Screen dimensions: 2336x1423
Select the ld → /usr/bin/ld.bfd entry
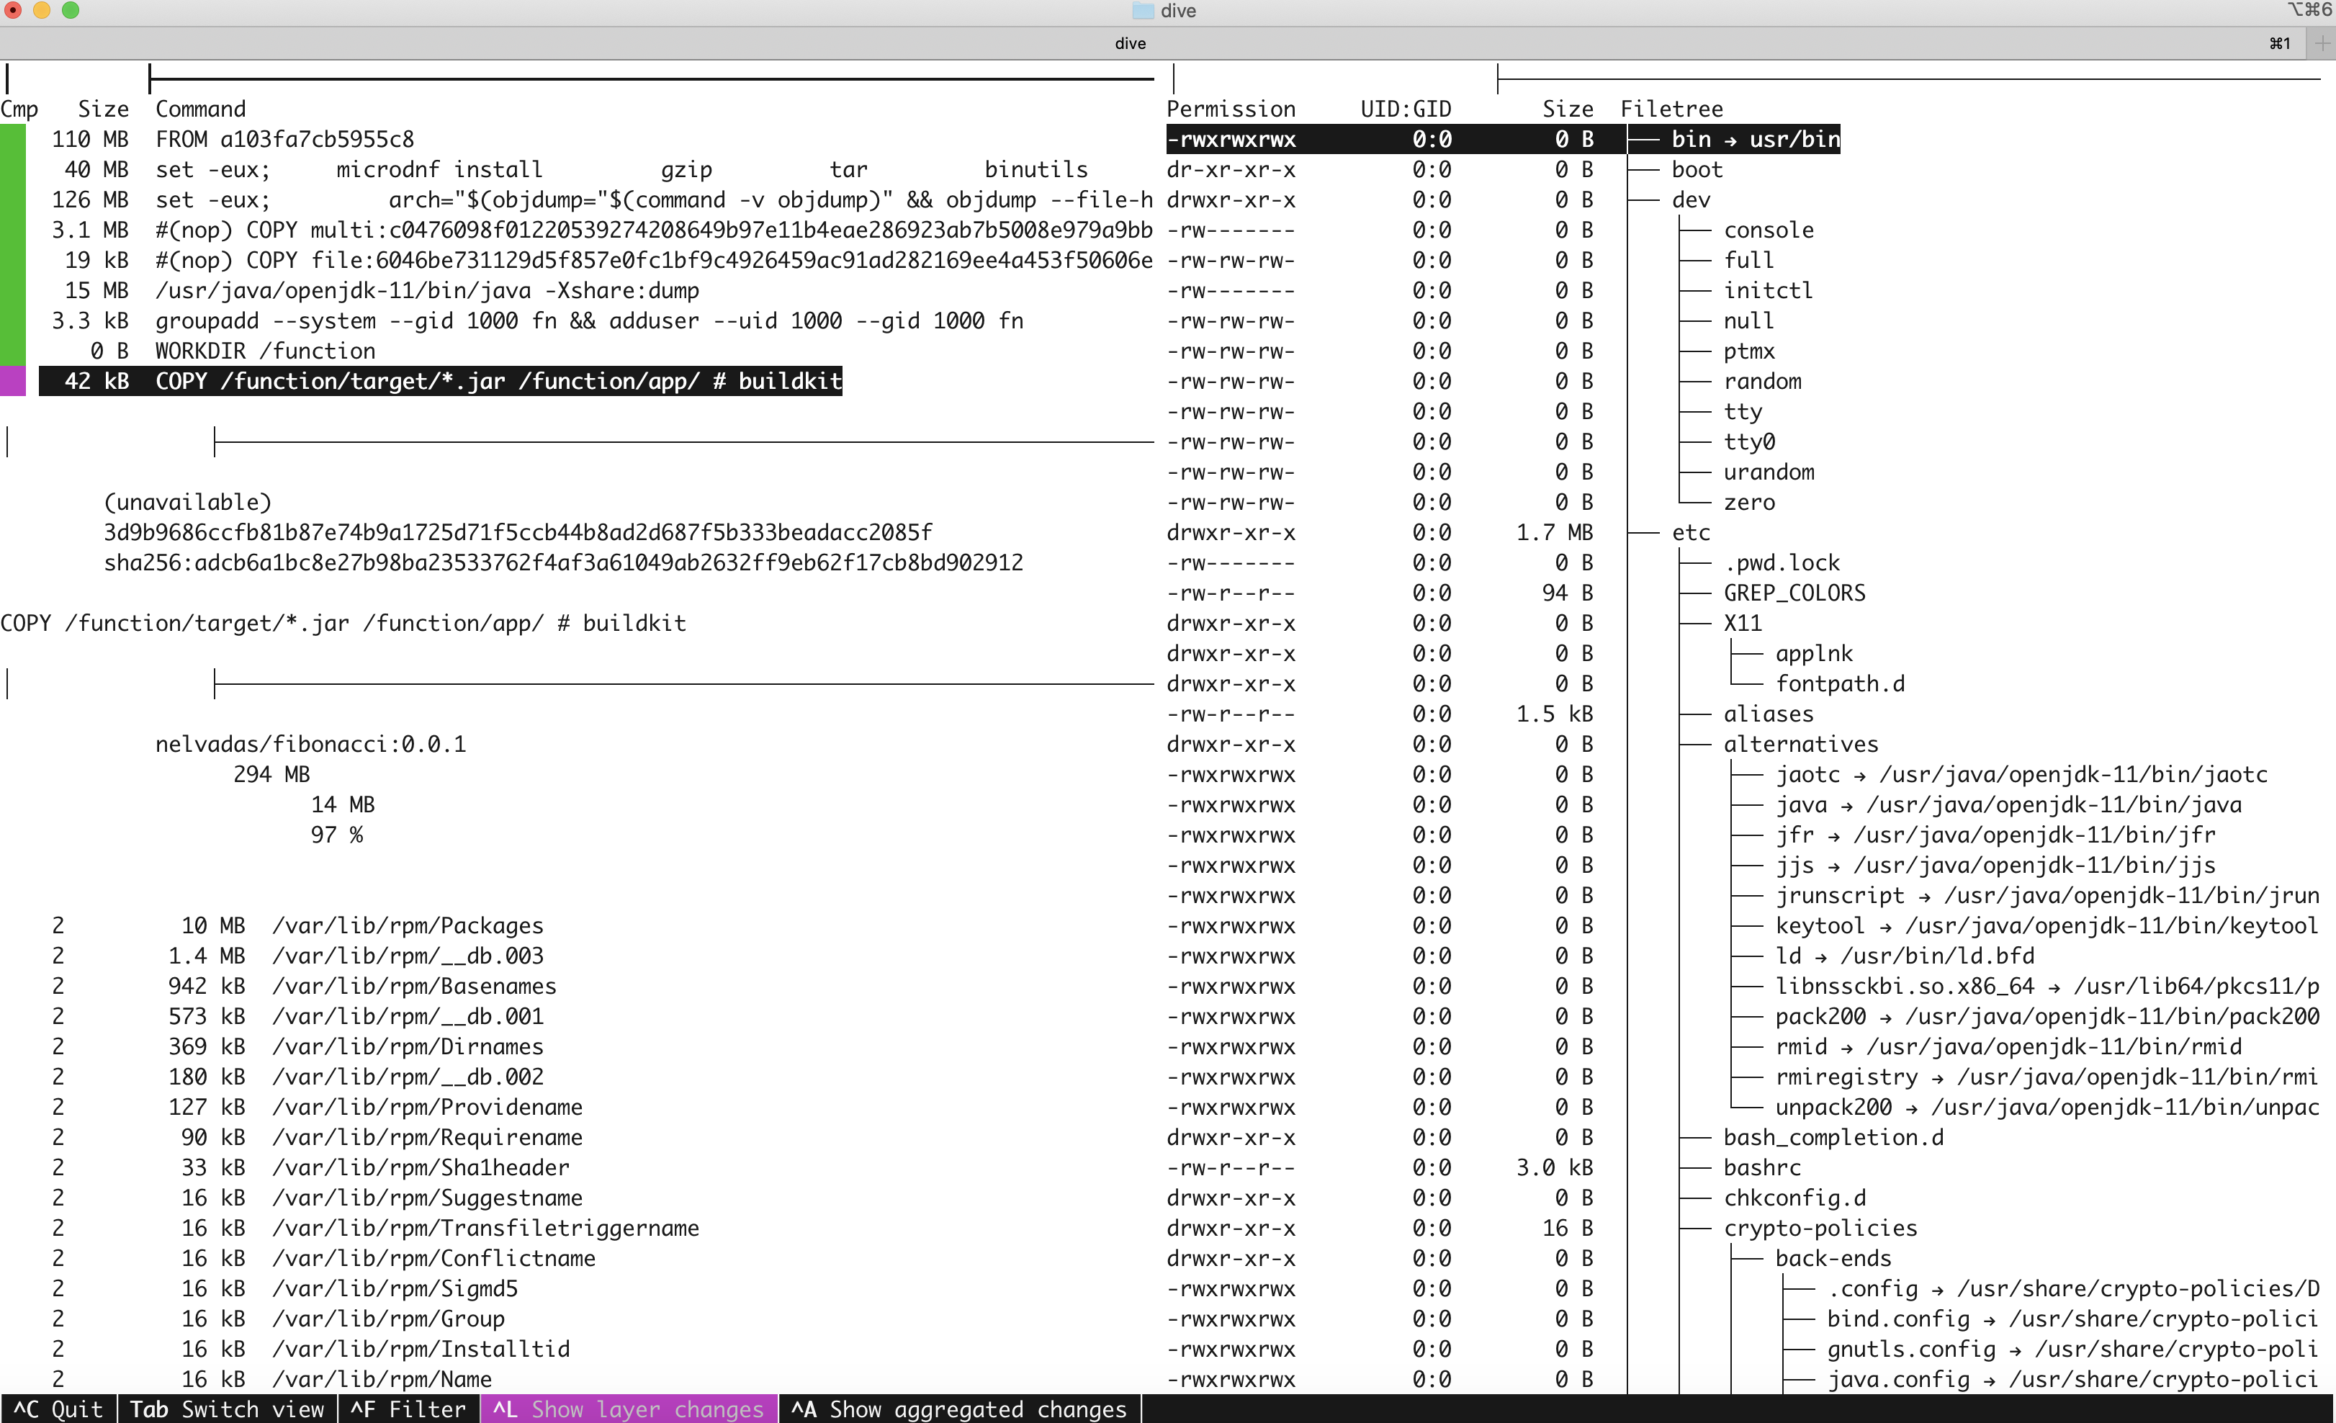click(x=1905, y=956)
